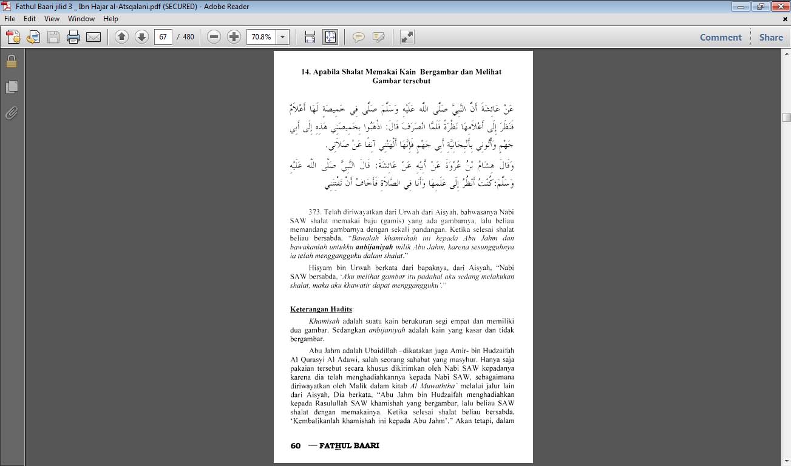This screenshot has width=791, height=466.
Task: Zoom in with the plus button
Action: tap(234, 37)
